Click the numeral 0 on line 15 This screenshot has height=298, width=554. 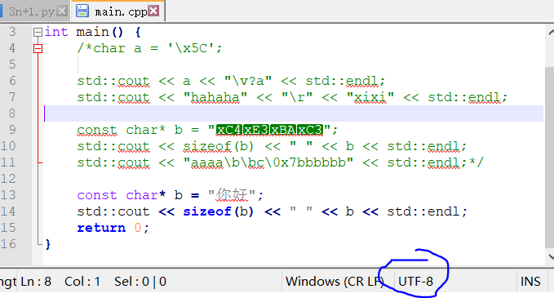pos(138,228)
